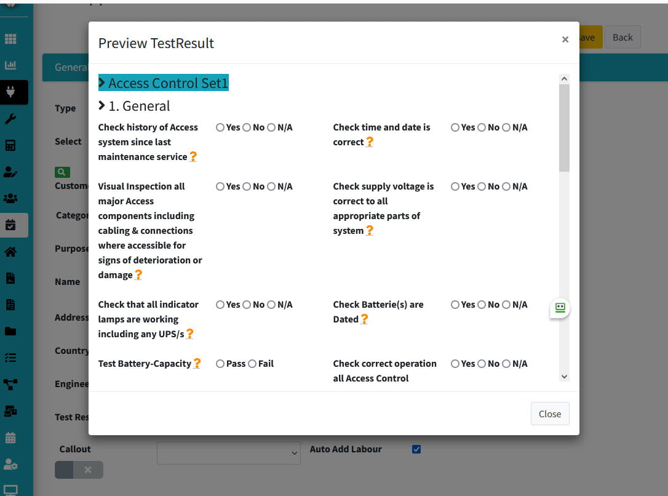Click help icon next to Check Batterie(s) are Dated
Viewport: 668px width, 496px height.
[x=364, y=319]
